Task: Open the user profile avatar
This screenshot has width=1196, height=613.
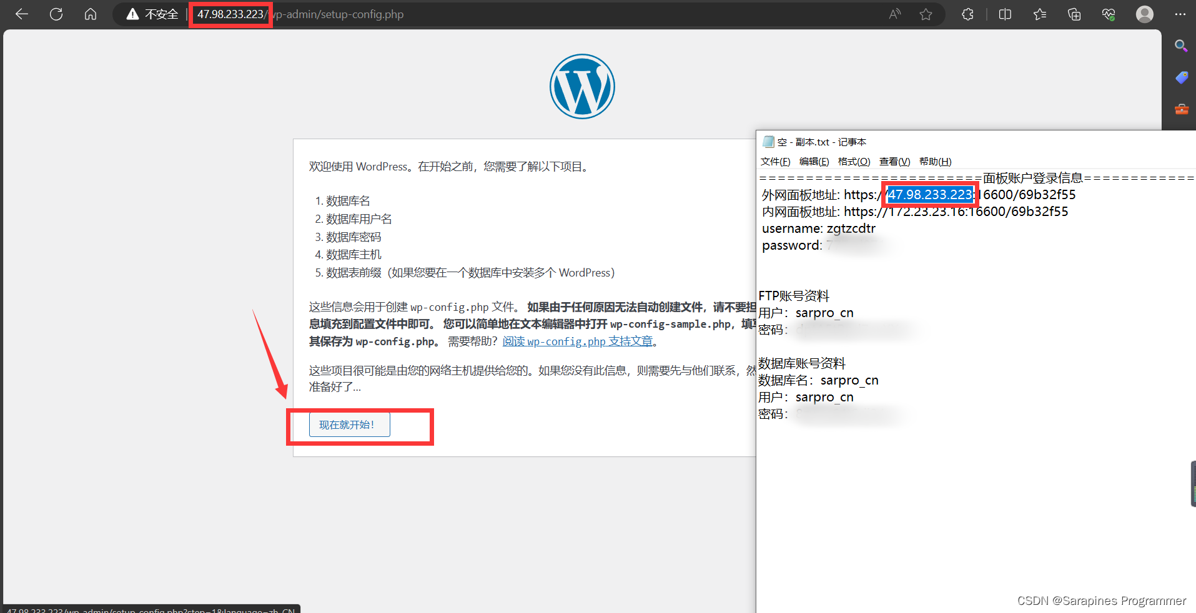Action: (1144, 14)
